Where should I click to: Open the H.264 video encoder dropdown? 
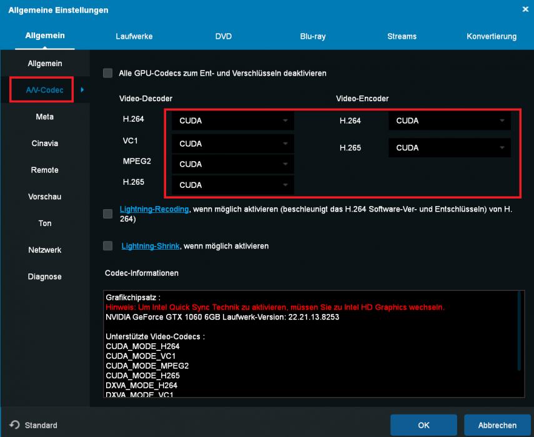(x=449, y=121)
